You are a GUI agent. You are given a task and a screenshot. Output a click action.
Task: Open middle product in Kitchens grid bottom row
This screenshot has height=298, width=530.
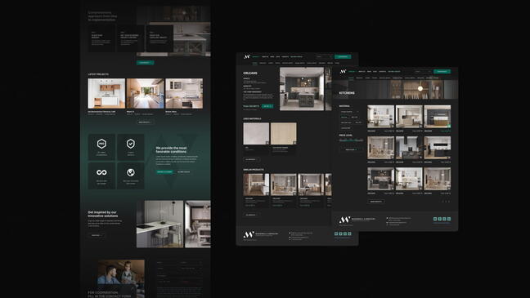click(409, 179)
